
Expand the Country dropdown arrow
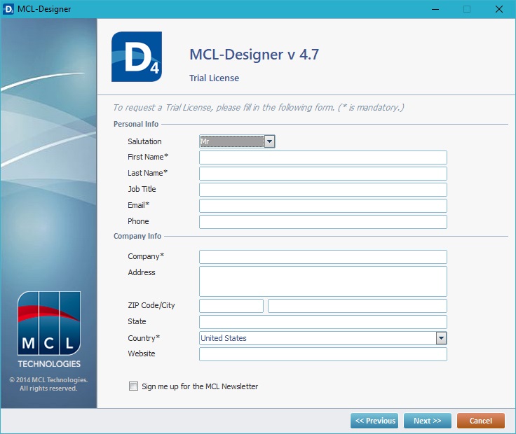point(441,338)
